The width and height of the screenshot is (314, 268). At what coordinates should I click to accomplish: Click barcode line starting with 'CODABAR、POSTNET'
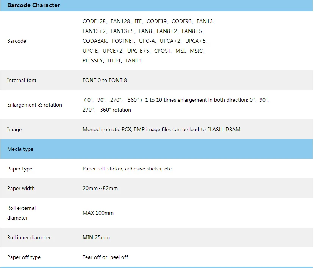[x=145, y=41]
